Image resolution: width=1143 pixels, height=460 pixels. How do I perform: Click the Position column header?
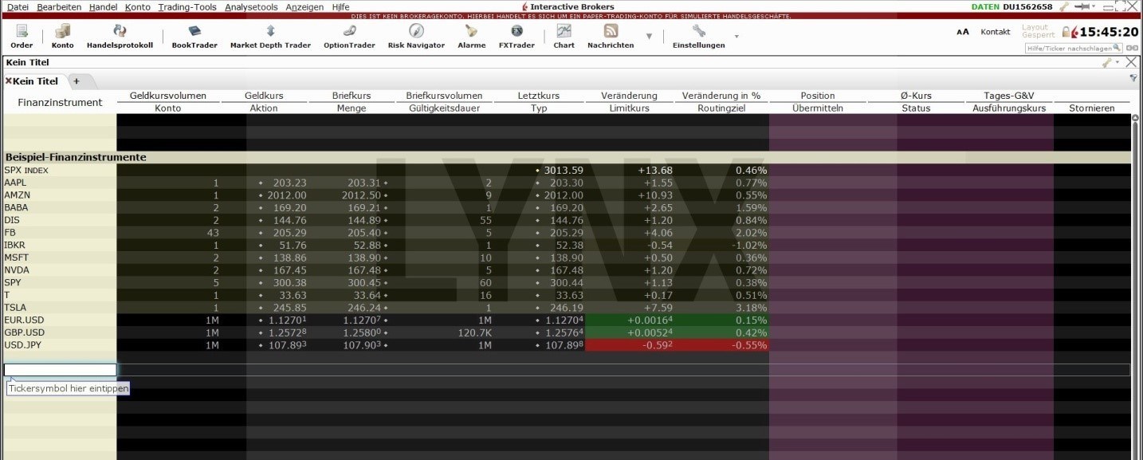coord(818,96)
